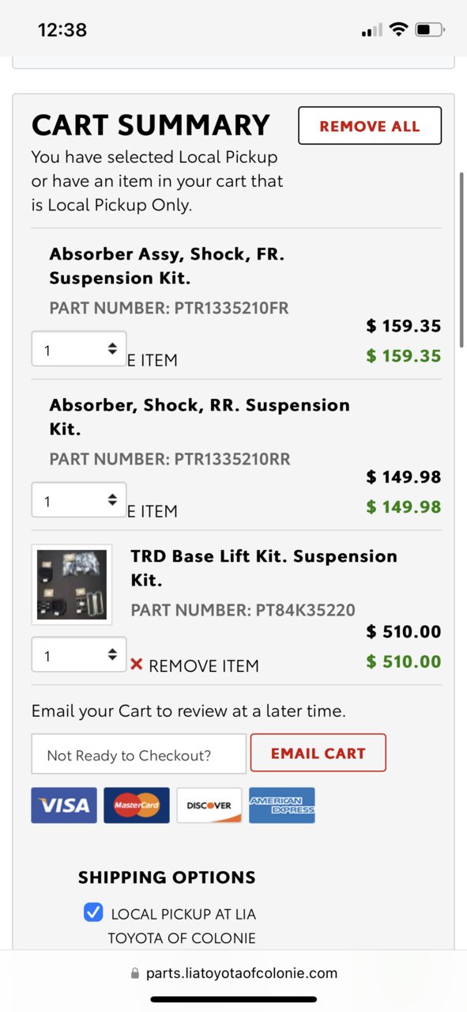The height and width of the screenshot is (1012, 467).
Task: Tap the parts.liatoyotaofcolonie.com address bar
Action: coord(234,973)
